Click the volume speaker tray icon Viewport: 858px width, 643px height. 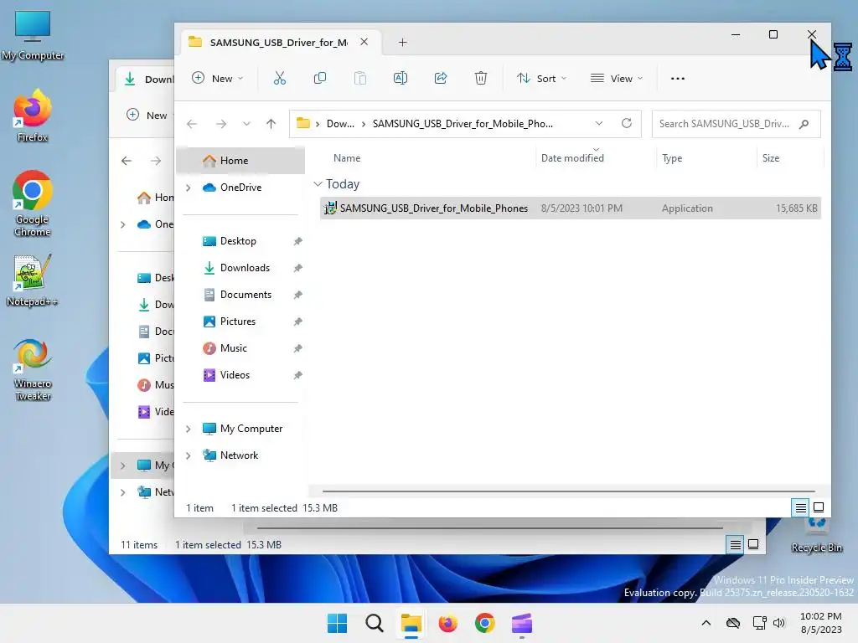tap(779, 623)
